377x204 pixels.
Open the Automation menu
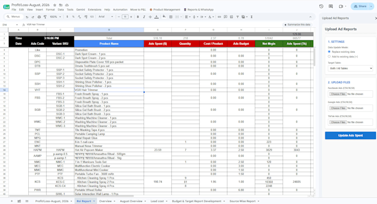(x=120, y=9)
